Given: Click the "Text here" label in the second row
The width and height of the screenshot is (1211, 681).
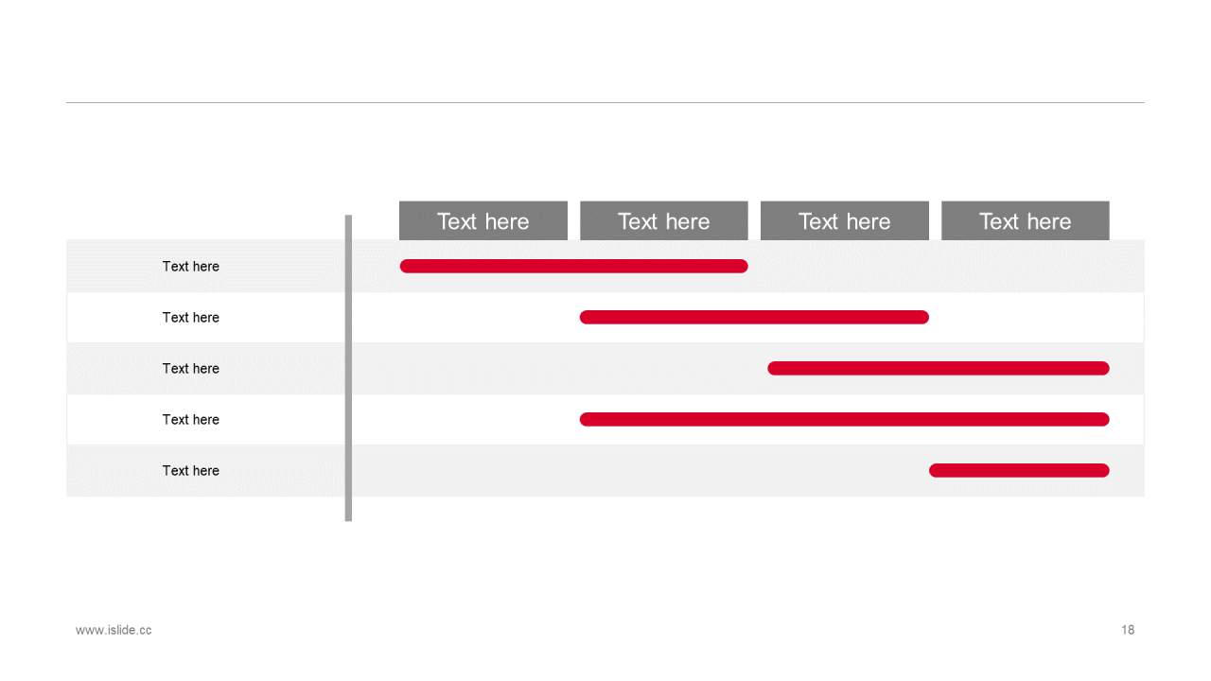Looking at the screenshot, I should click(190, 318).
